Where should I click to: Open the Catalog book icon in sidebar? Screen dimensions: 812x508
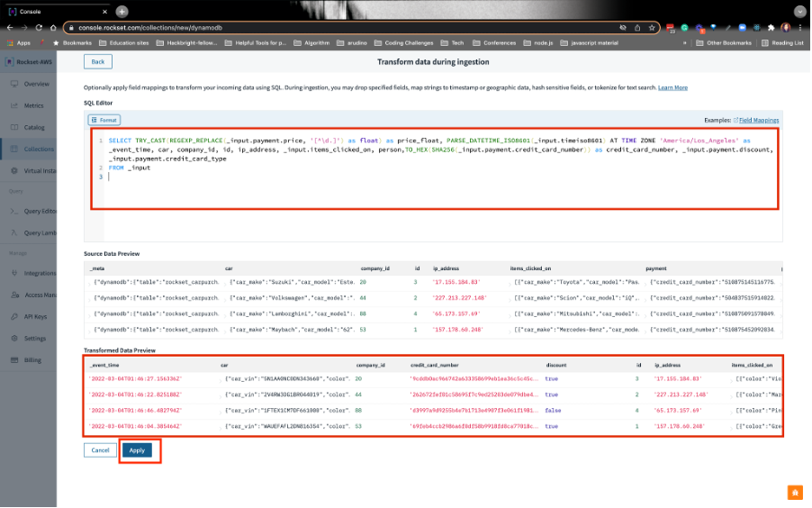(14, 128)
